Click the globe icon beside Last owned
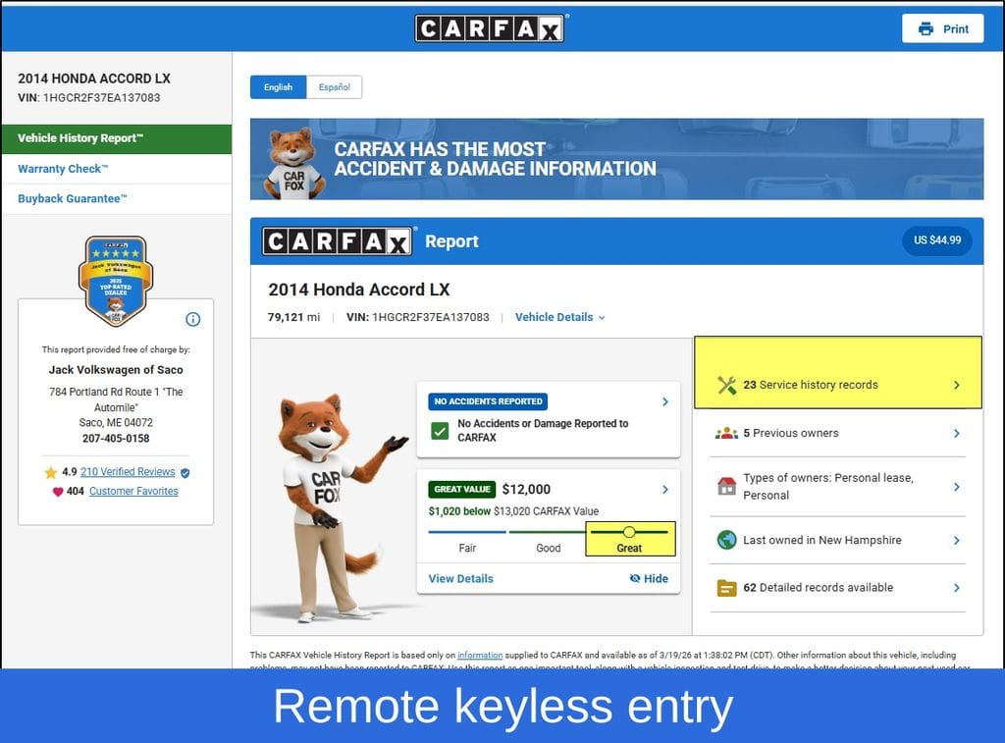The width and height of the screenshot is (1005, 743). click(x=726, y=540)
